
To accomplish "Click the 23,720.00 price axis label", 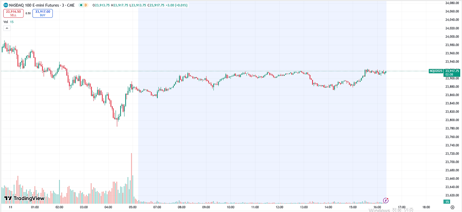I will 452,153.
